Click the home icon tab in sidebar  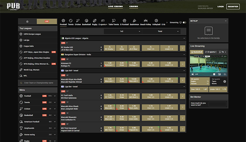tap(27, 21)
